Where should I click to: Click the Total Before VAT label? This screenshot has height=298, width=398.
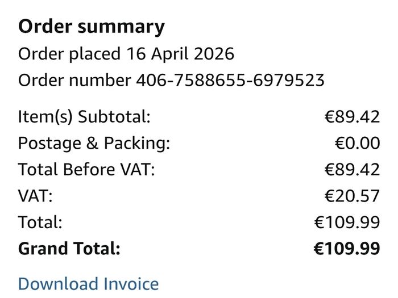[x=86, y=169]
